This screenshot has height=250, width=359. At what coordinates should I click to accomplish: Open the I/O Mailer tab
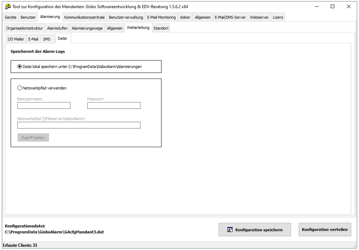16,39
